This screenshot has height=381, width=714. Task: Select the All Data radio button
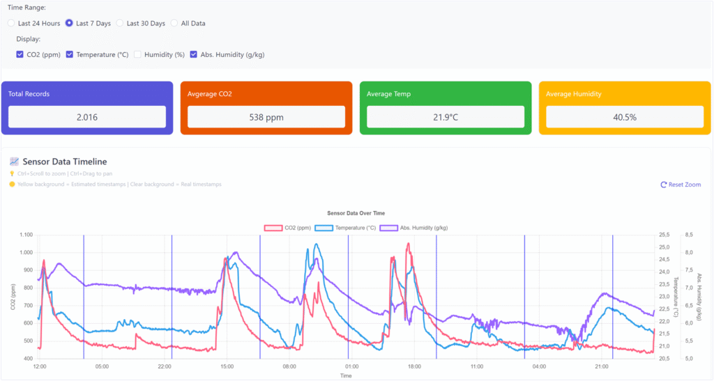(x=174, y=23)
